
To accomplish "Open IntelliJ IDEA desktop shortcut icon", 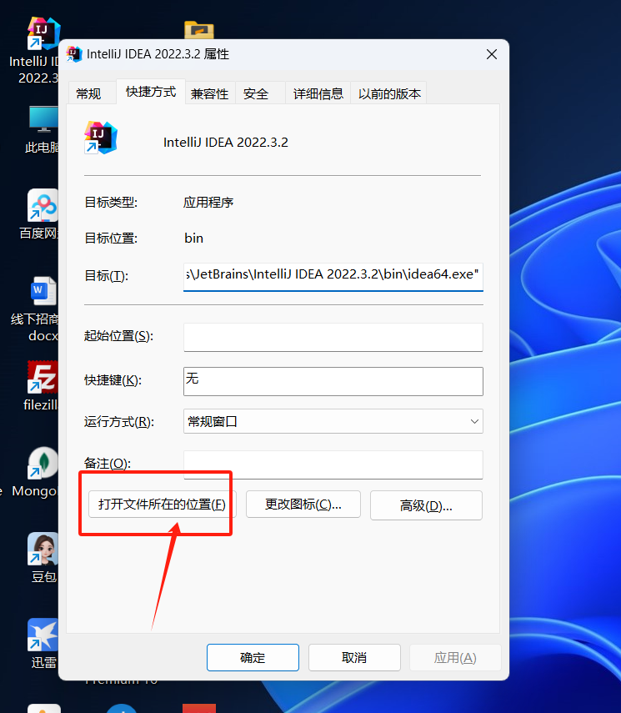I will pyautogui.click(x=43, y=33).
